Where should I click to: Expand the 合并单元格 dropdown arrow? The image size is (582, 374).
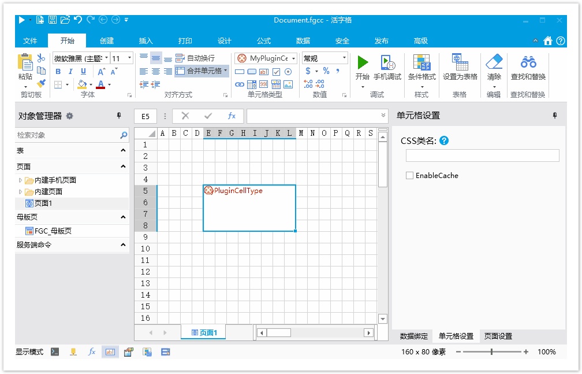(225, 71)
